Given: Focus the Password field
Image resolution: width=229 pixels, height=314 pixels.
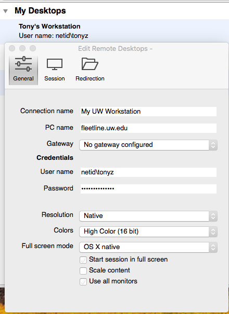Looking at the screenshot, I should 148,188.
